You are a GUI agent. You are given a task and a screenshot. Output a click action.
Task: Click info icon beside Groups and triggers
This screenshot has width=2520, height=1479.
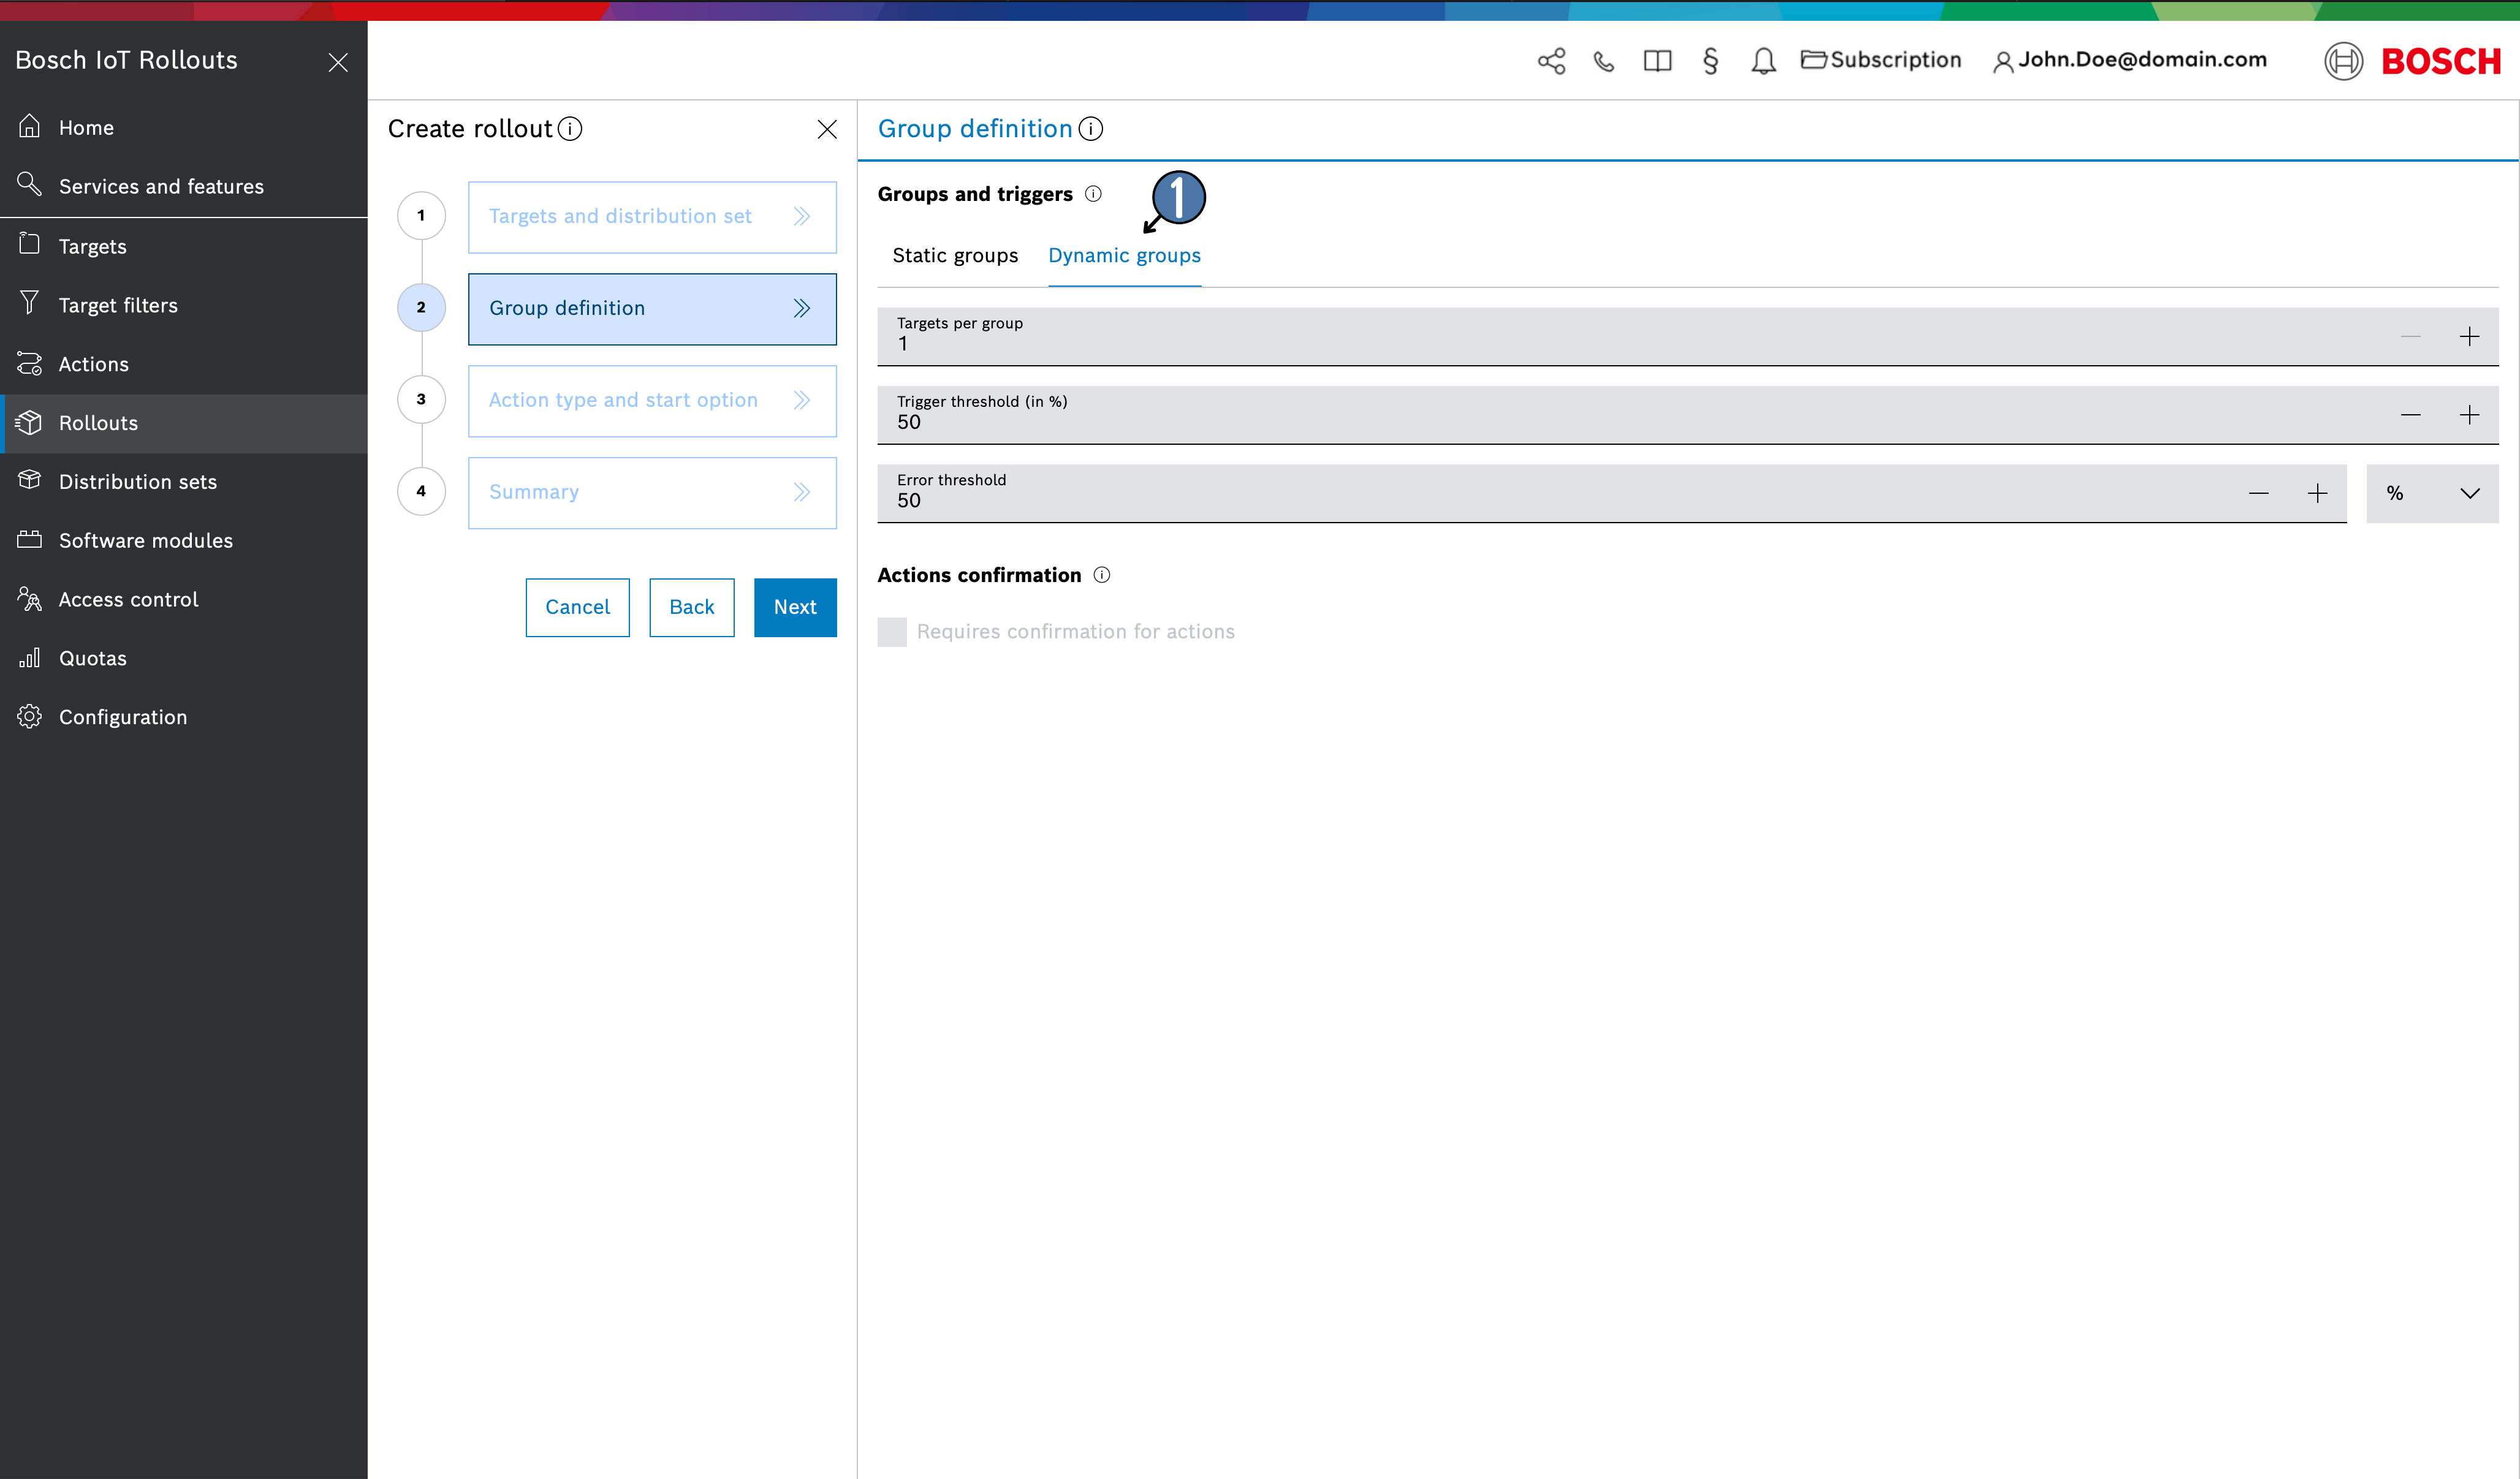[x=1093, y=194]
